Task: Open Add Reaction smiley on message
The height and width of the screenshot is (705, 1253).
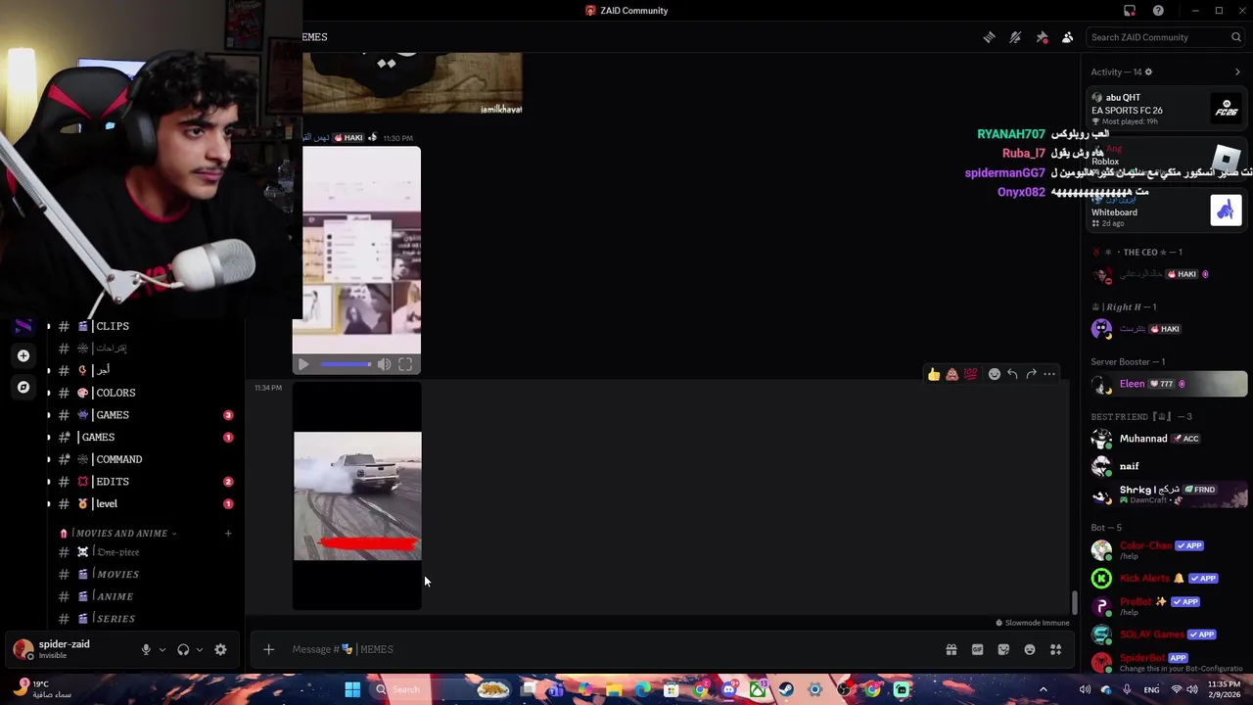Action: click(x=995, y=374)
